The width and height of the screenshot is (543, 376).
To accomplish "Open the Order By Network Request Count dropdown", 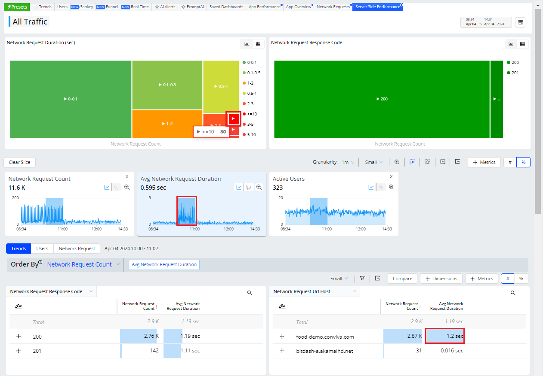I will 83,264.
